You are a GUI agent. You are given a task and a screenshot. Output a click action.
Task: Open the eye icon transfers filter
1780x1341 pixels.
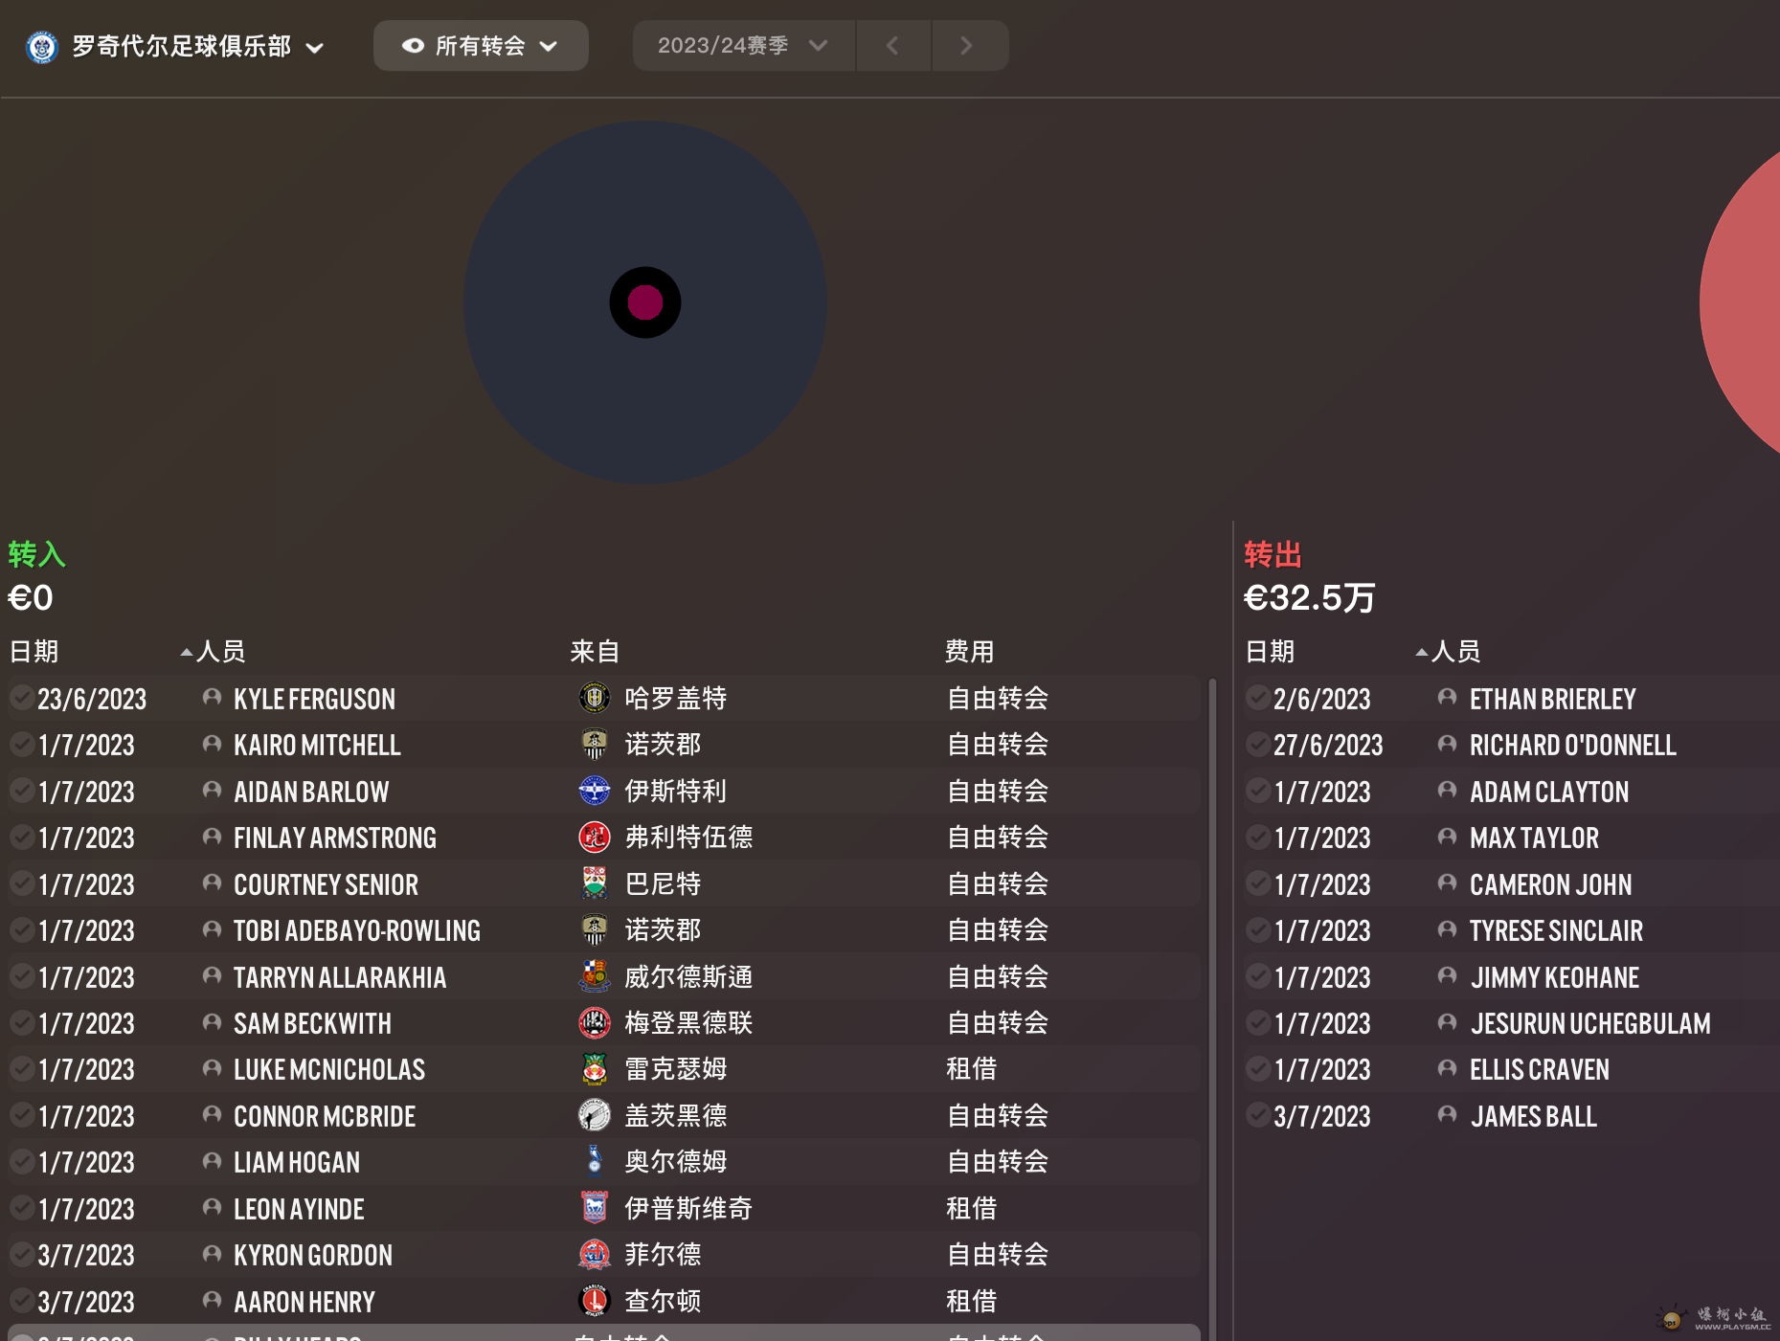[413, 45]
